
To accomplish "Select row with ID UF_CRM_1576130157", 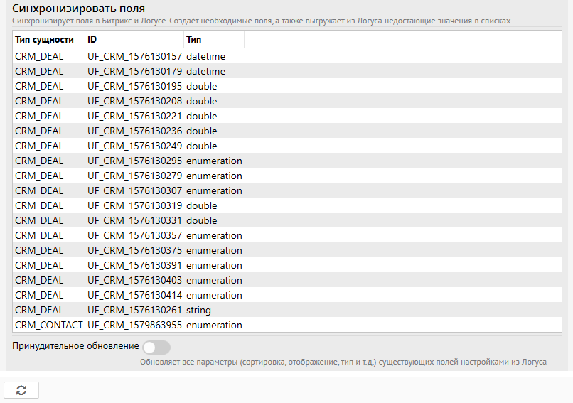I will click(135, 56).
